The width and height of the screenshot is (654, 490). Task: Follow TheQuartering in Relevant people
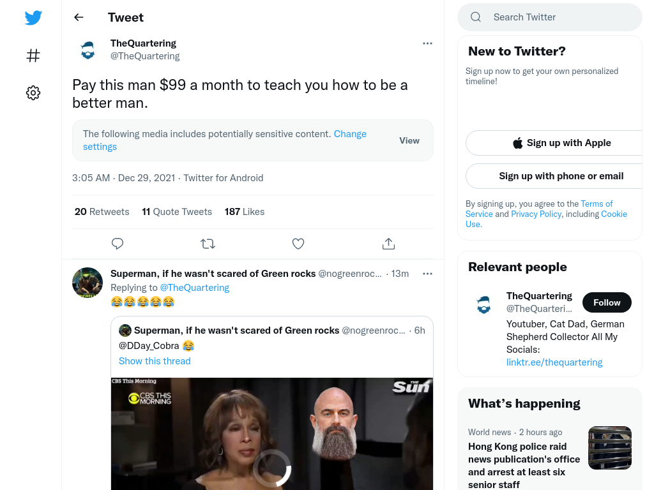point(607,302)
